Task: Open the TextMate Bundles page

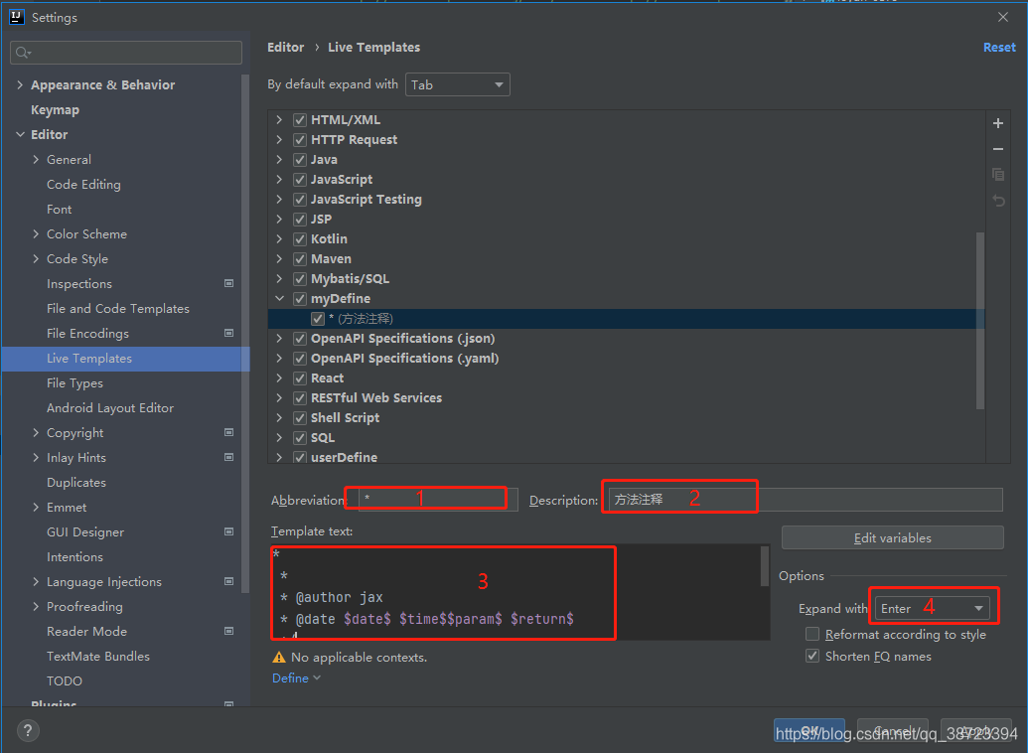Action: 98,656
